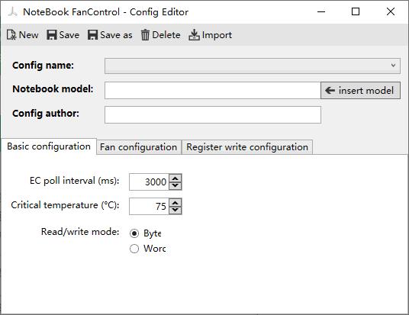Click the Import download icon
This screenshot has height=315, width=409.
[194, 35]
